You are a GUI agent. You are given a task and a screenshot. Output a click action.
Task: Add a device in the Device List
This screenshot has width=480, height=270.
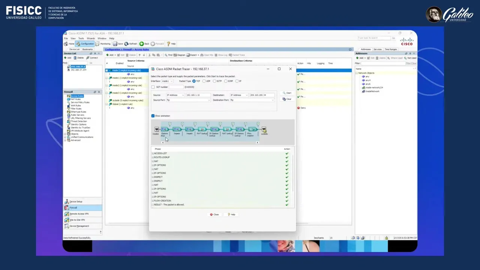coord(67,58)
